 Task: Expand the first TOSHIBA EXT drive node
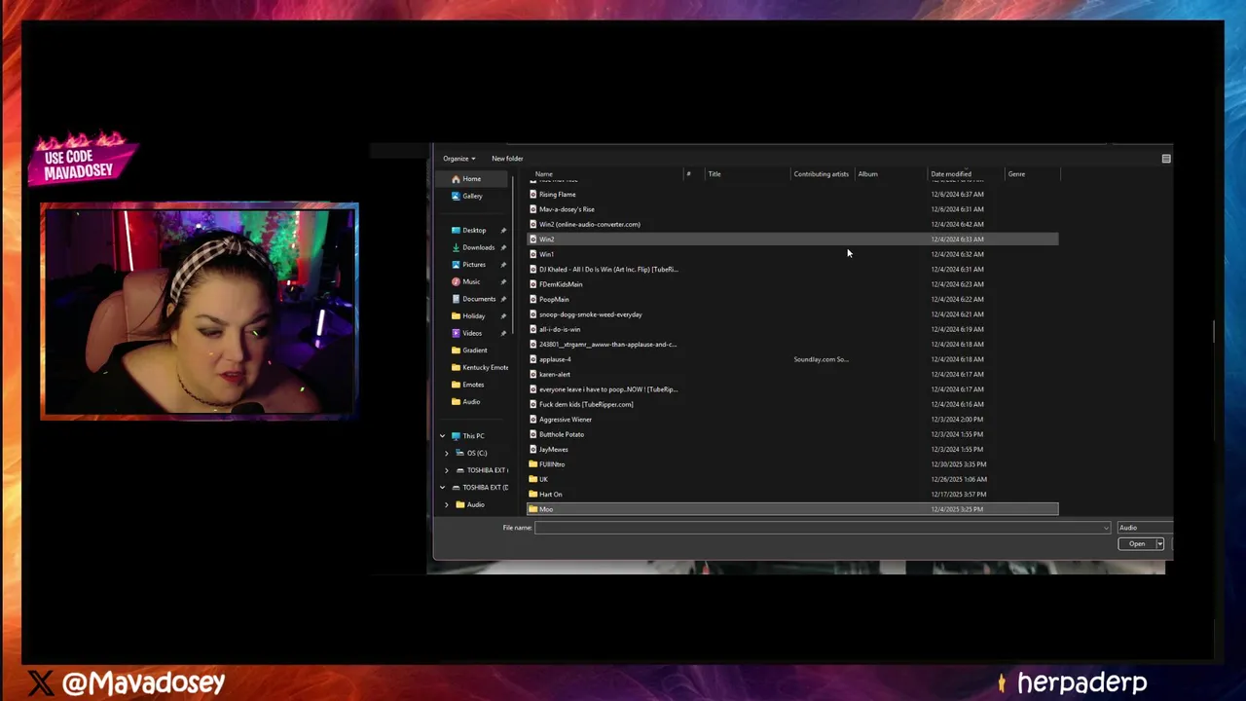pos(447,470)
